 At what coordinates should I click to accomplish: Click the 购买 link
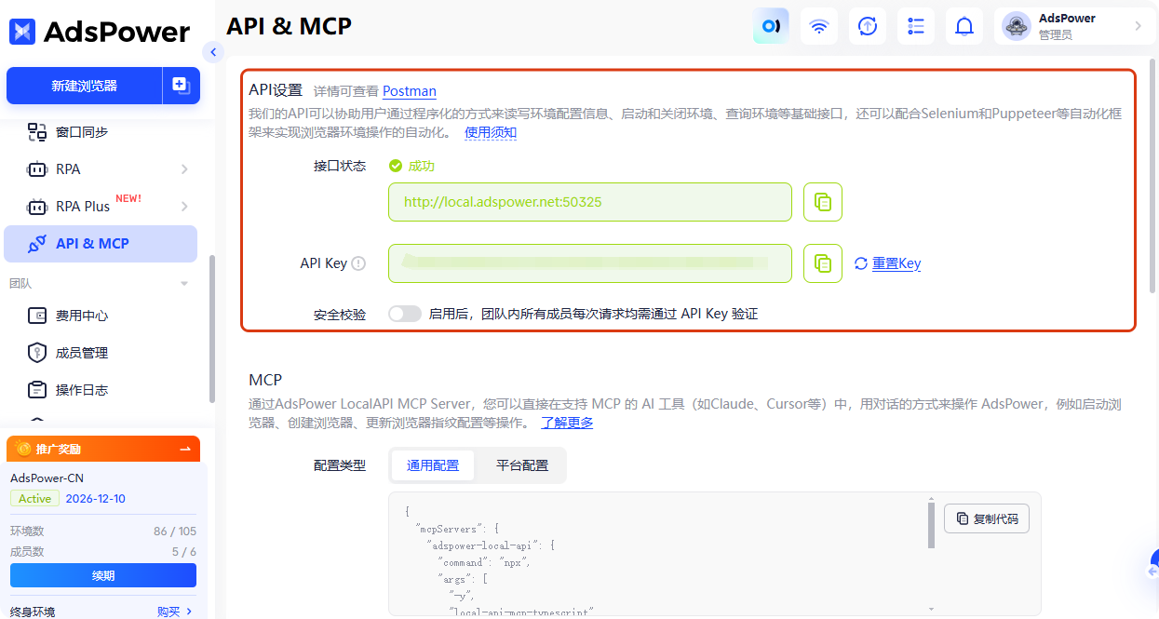tap(168, 612)
